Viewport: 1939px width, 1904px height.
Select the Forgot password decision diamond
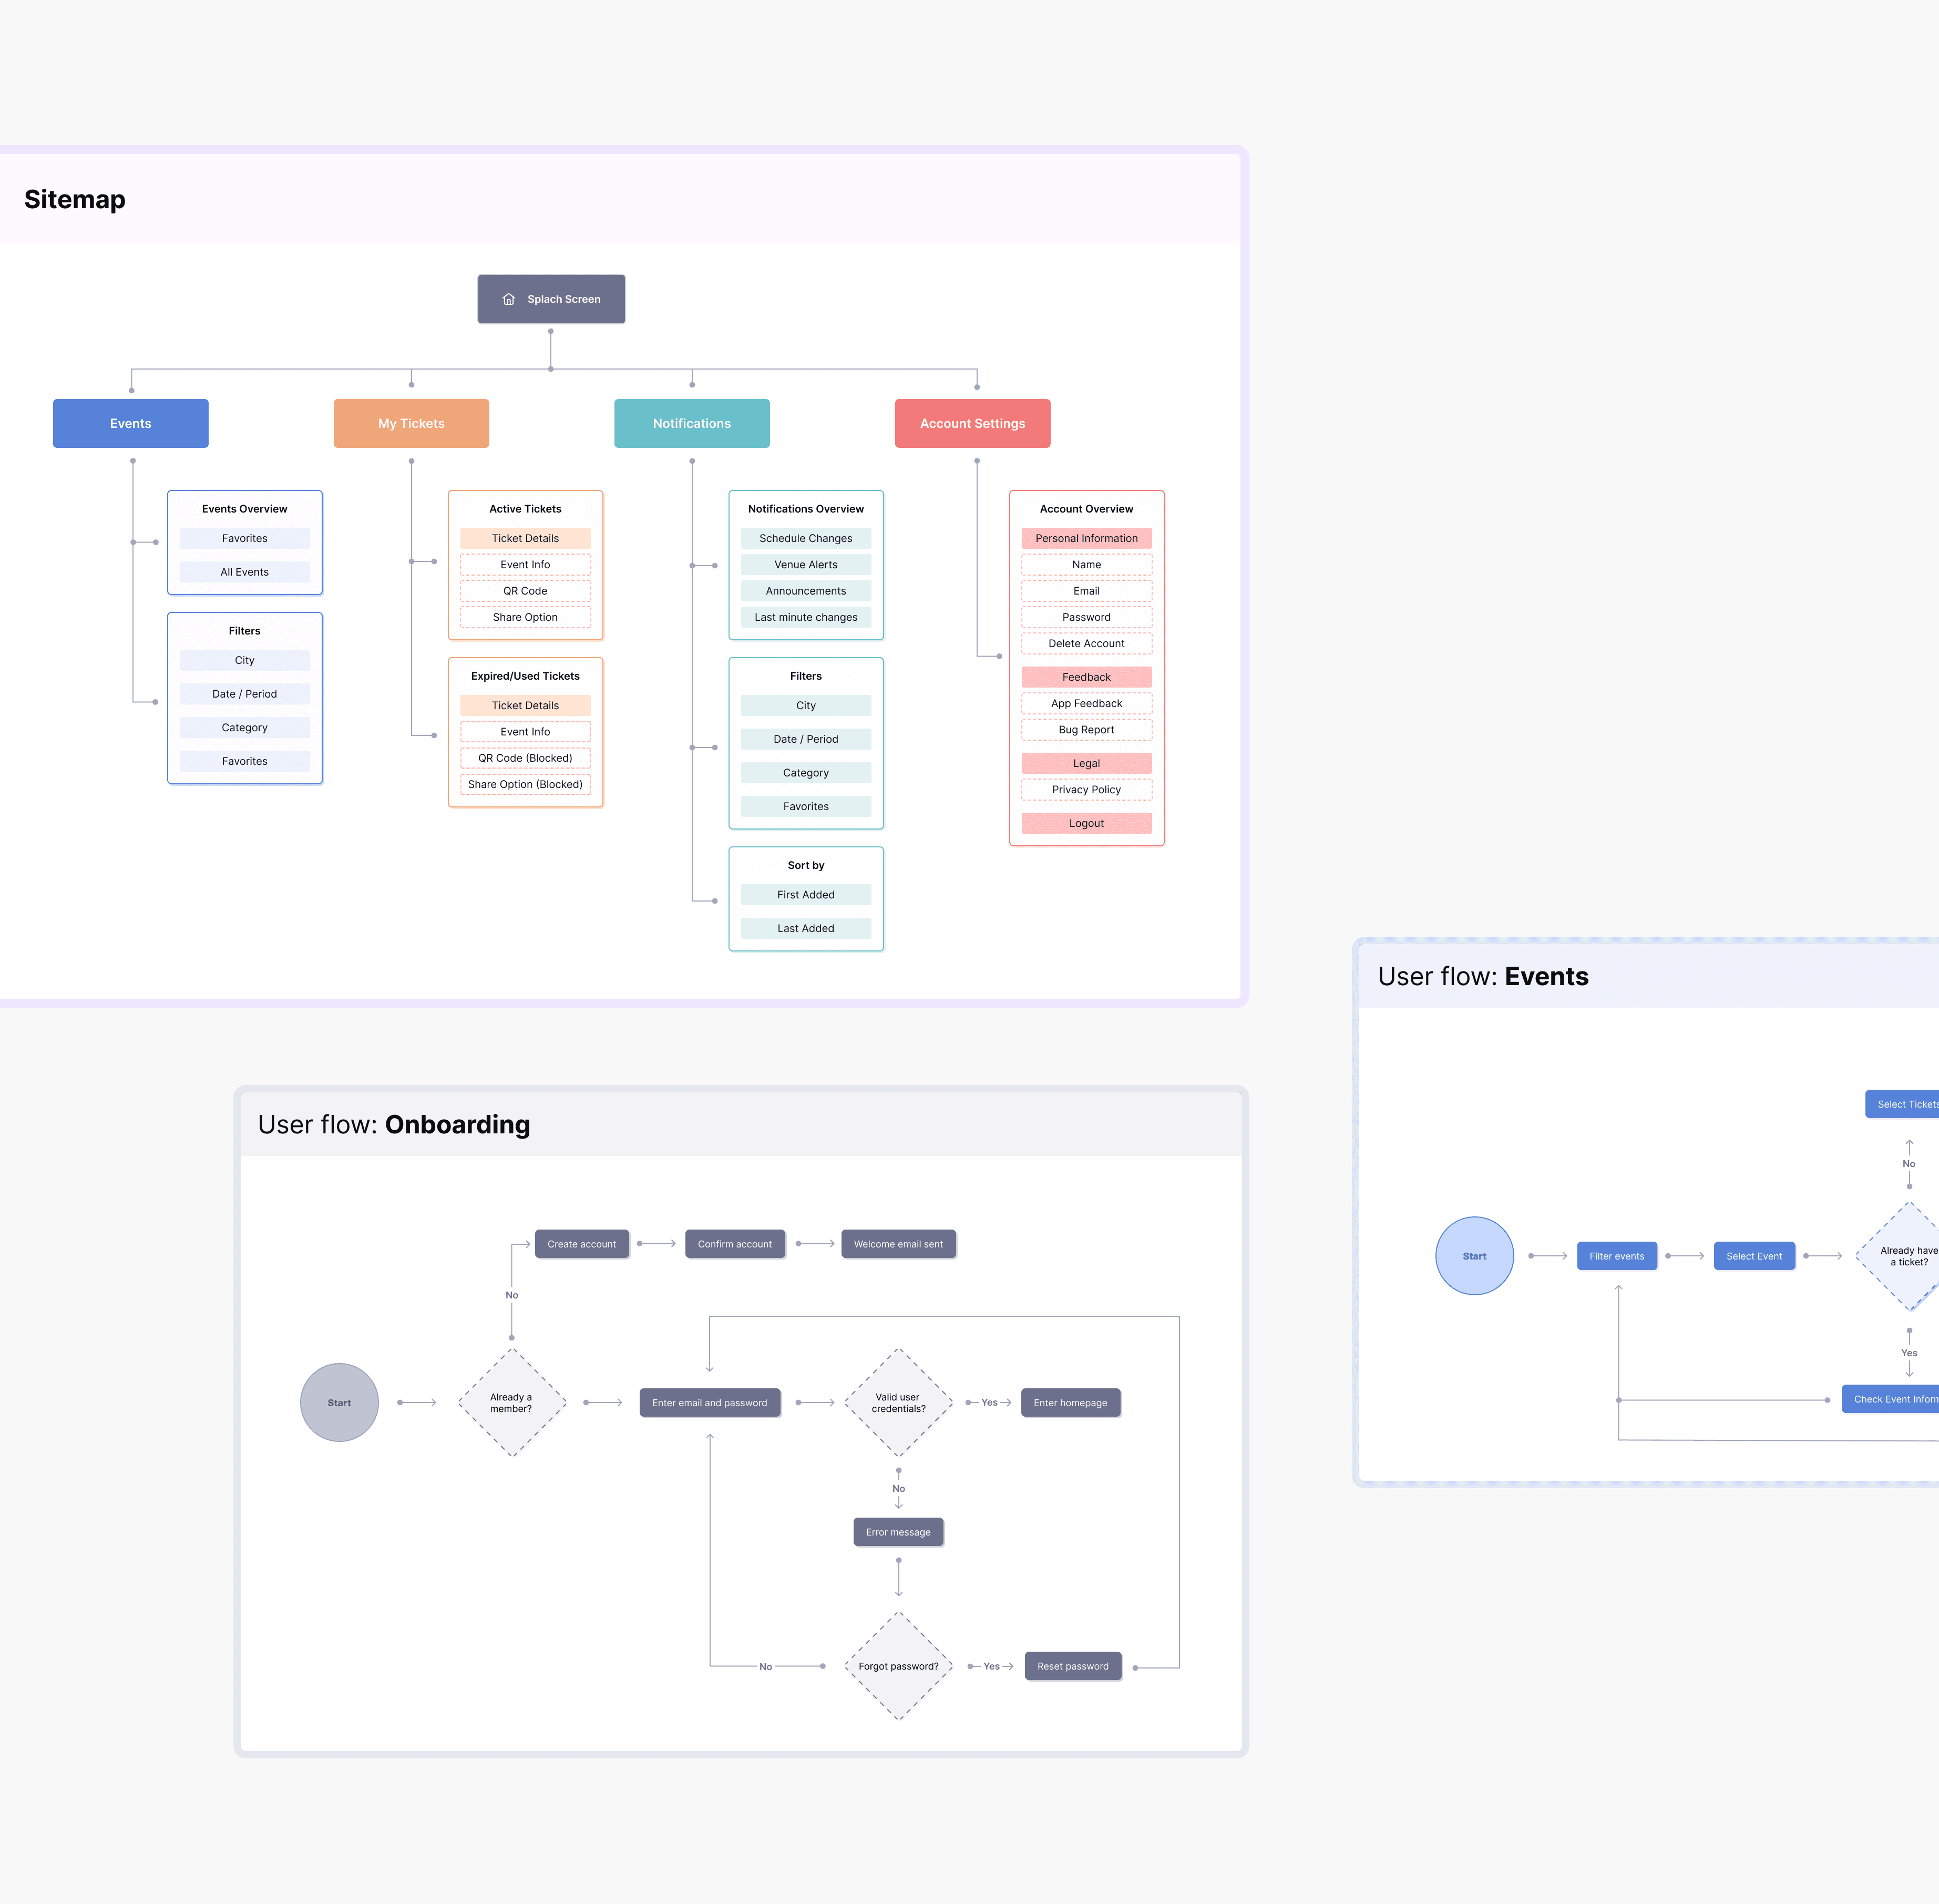pyautogui.click(x=898, y=1666)
